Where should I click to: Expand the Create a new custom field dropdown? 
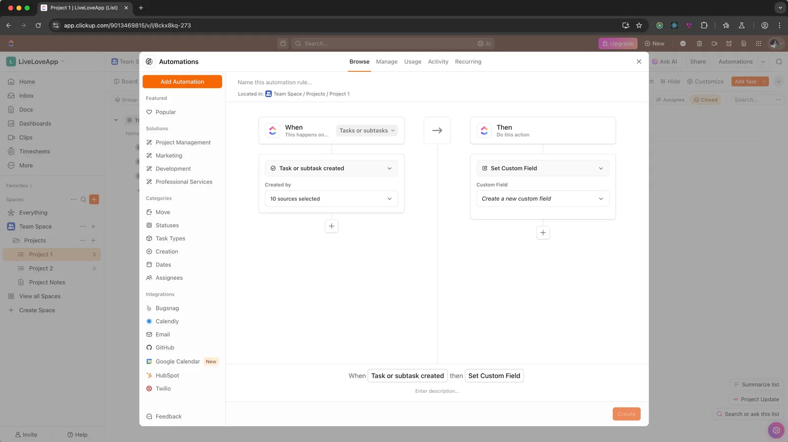(543, 199)
